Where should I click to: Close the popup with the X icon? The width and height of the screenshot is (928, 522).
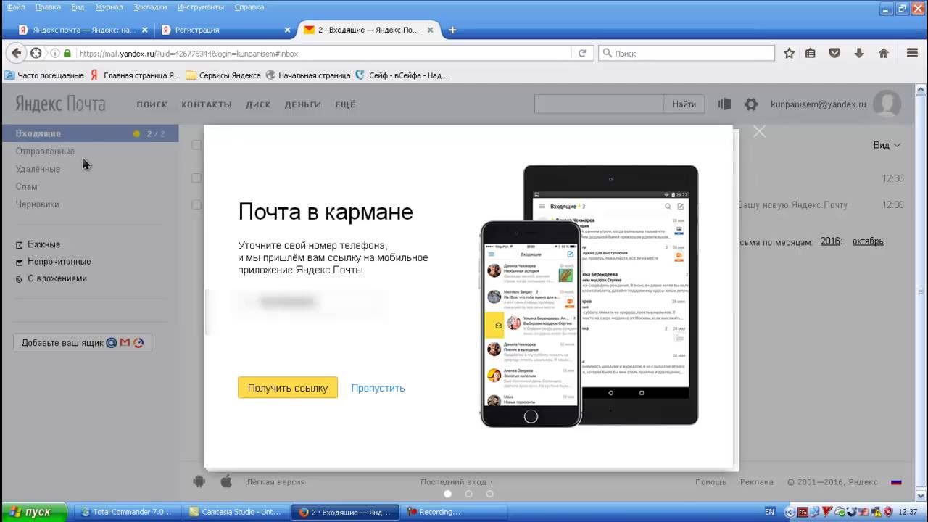[x=759, y=131]
